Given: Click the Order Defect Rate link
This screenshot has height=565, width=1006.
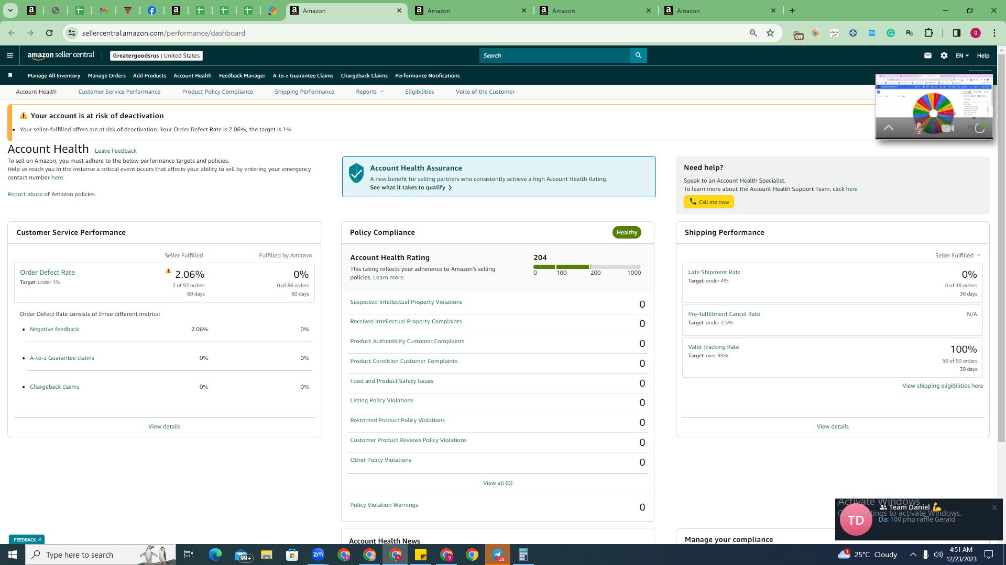Looking at the screenshot, I should 47,272.
